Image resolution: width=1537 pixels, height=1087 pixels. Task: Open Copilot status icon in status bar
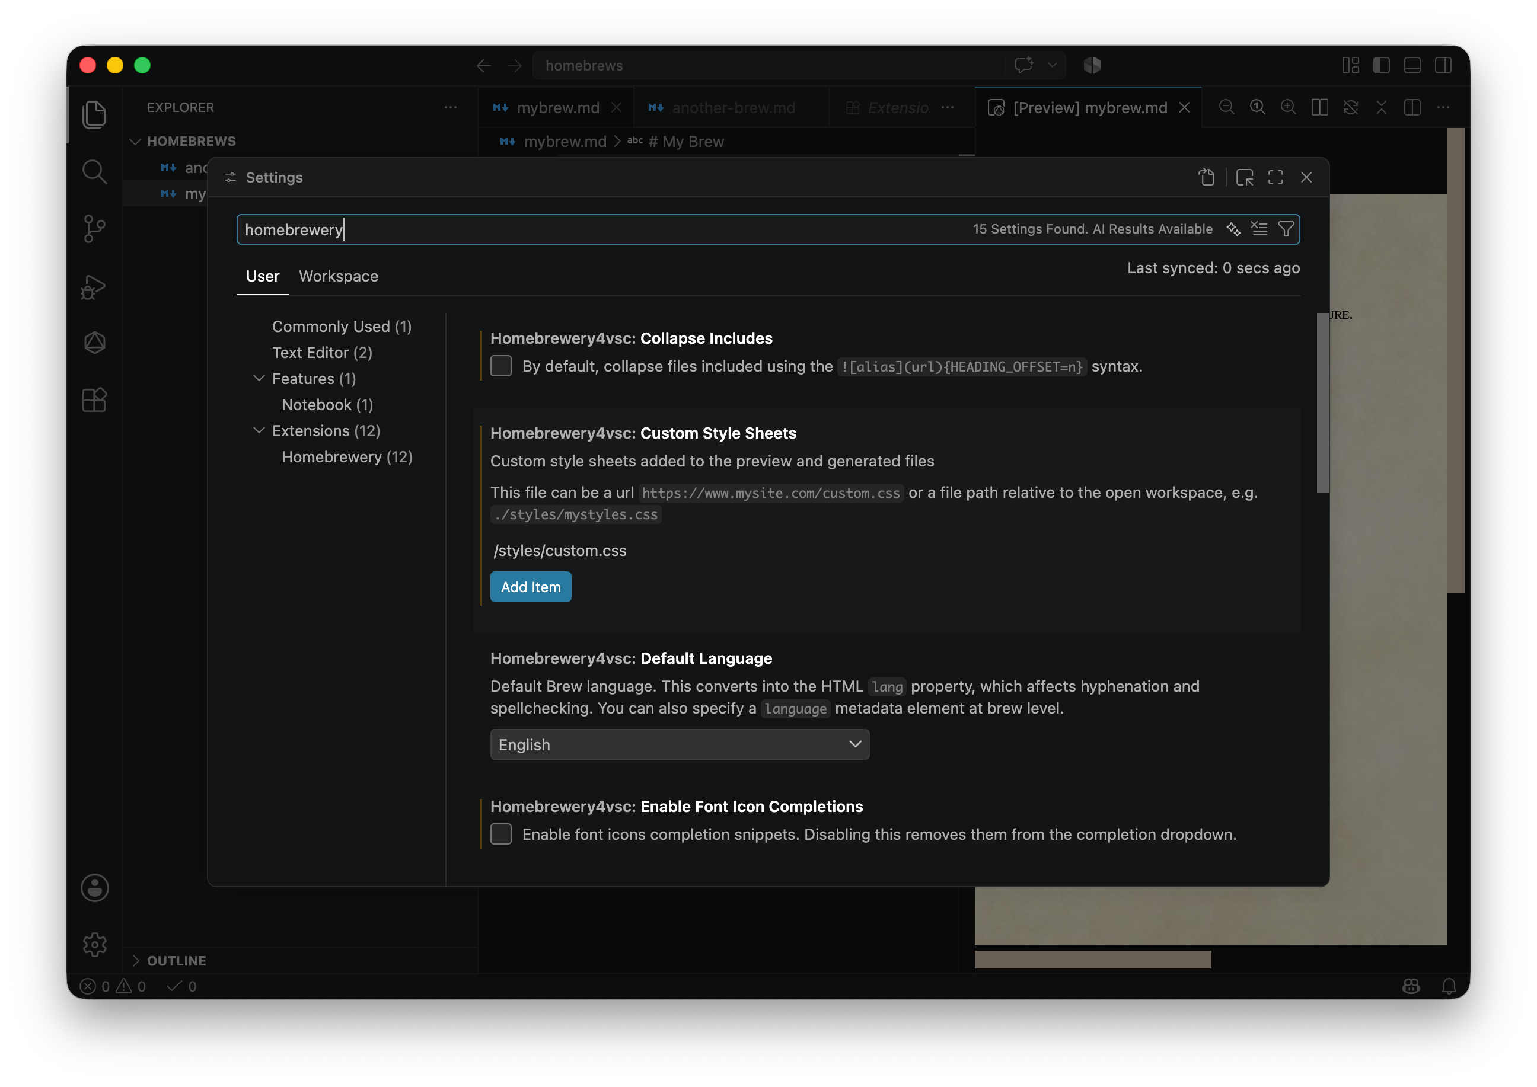tap(1411, 986)
